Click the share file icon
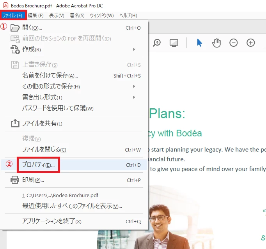Screen dimensions: 266x249 [x=15, y=123]
